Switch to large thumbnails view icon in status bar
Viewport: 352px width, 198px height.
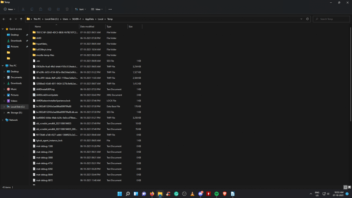[x=349, y=187]
